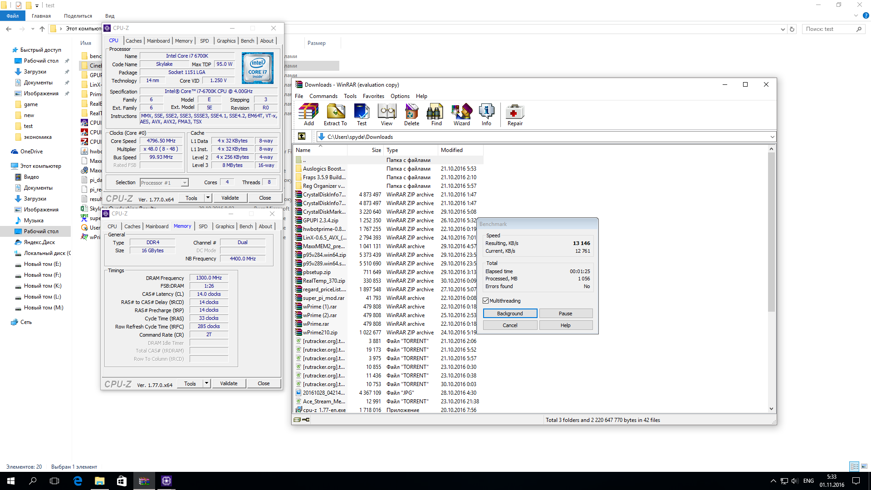Expand the Explorer ribbon chevron
Viewport: 871px width, 490px height.
(x=856, y=16)
